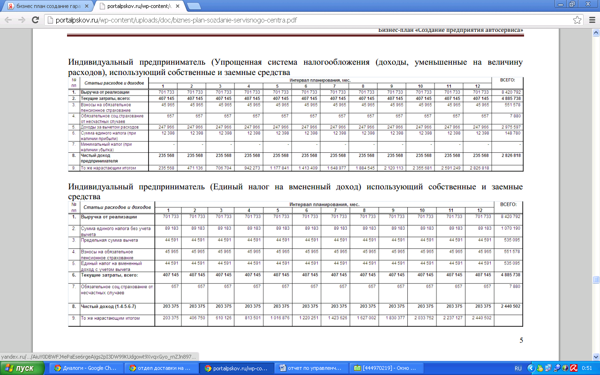
Task: Go forward to the next page
Action: [22, 20]
